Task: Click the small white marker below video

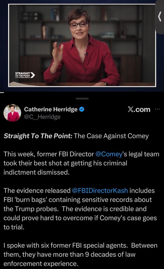Action: (2, 93)
